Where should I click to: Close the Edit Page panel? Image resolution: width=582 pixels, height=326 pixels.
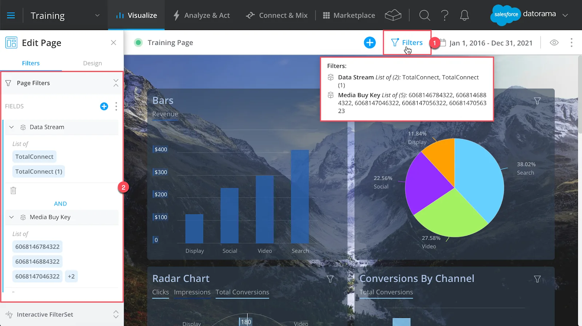point(113,42)
